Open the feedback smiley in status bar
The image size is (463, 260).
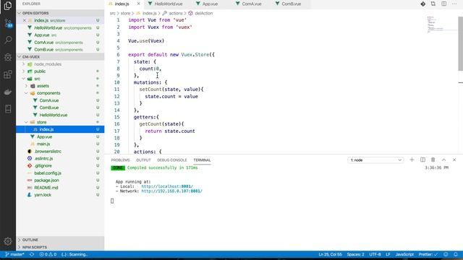[446, 254]
